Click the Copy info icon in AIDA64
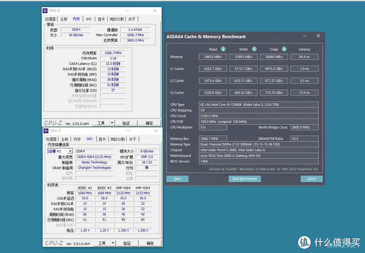 (284, 49)
